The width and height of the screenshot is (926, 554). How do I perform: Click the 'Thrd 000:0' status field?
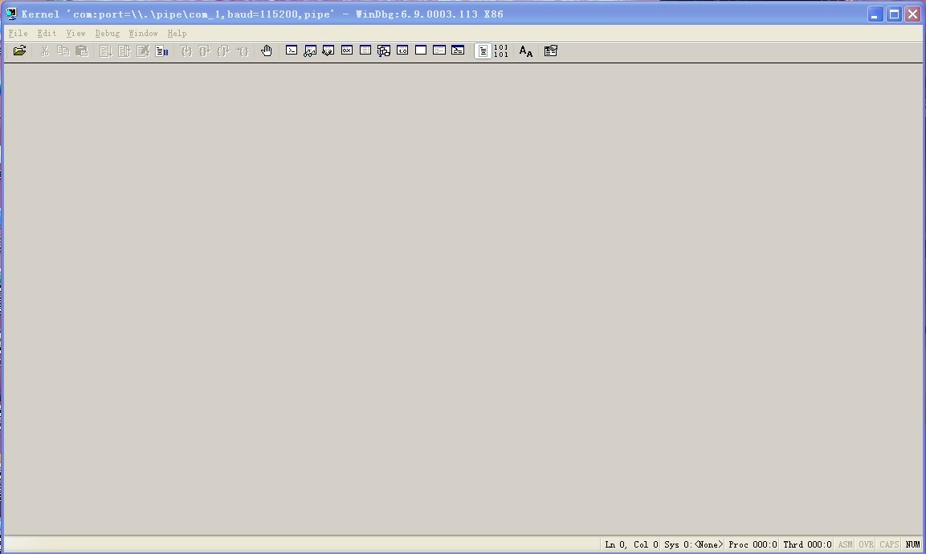coord(807,544)
